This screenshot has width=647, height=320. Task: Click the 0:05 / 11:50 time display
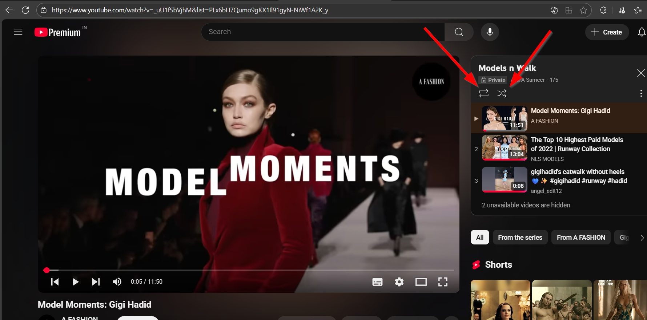click(146, 282)
